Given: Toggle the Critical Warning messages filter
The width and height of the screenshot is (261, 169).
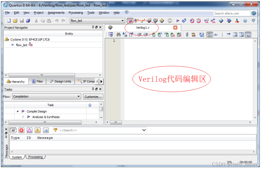Looking at the screenshot, I should [x=29, y=130].
